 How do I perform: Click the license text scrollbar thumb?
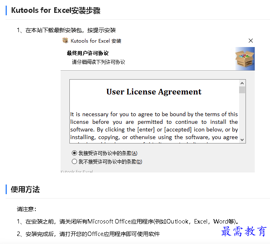(242, 90)
